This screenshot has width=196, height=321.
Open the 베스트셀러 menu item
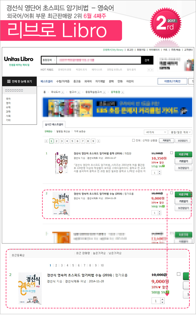tap(47, 81)
